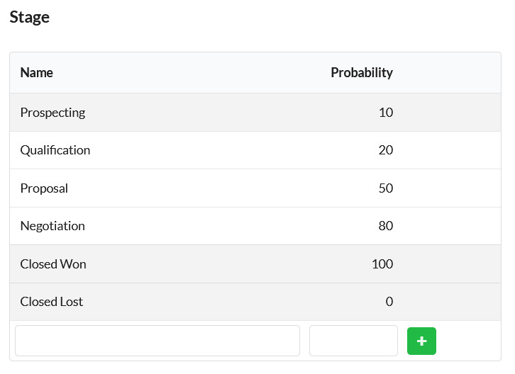Click the Probability column header
Viewport: 515px width, 374px height.
[x=362, y=72]
